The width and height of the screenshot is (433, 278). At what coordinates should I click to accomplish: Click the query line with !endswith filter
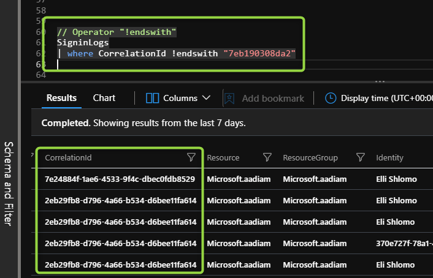pos(177,53)
